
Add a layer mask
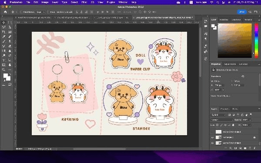(235, 148)
